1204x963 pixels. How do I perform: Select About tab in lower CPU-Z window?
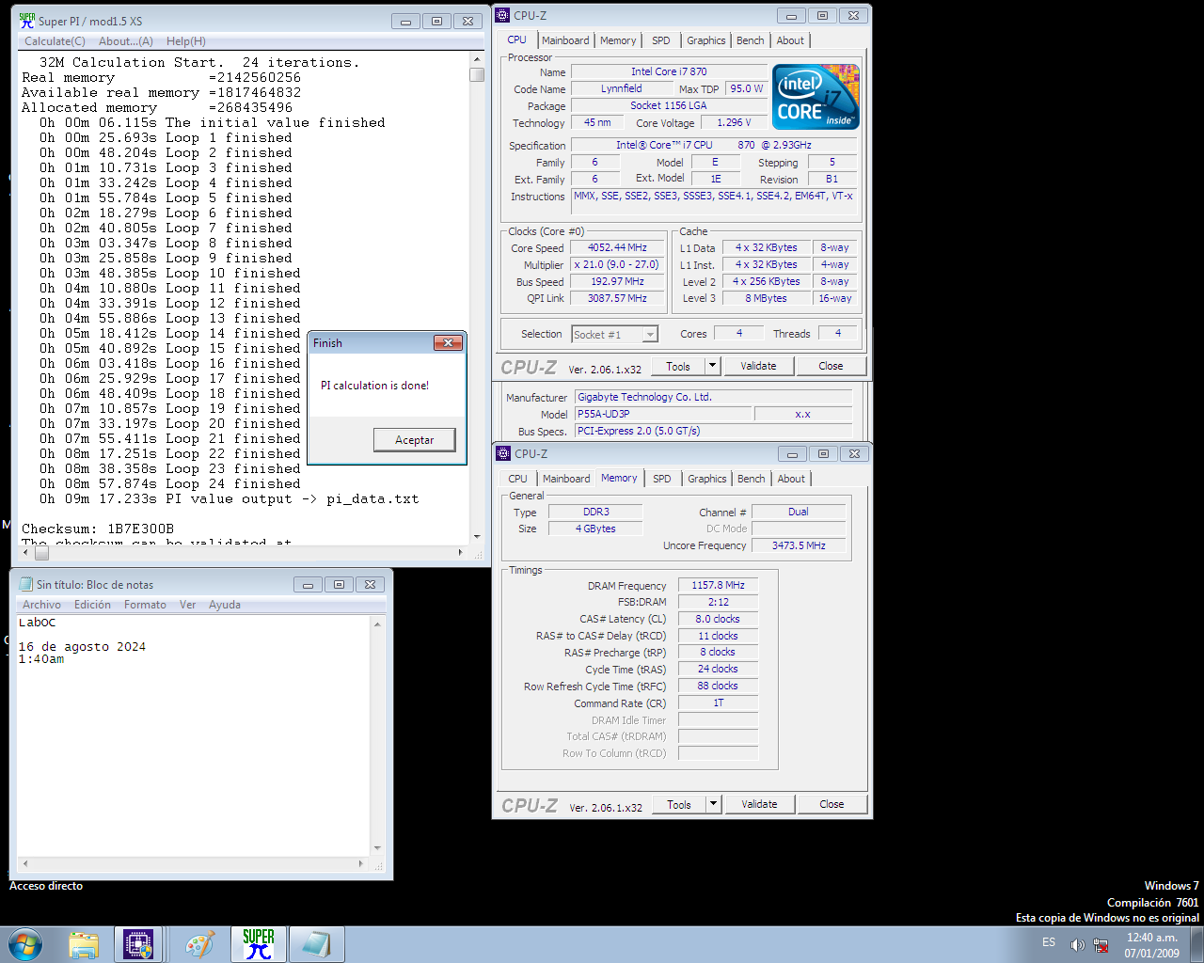(791, 479)
